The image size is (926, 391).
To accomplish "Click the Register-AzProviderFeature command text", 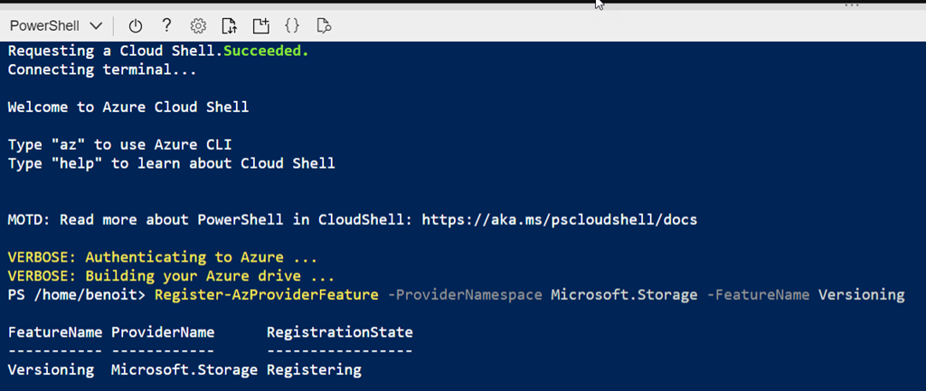I will pyautogui.click(x=266, y=295).
